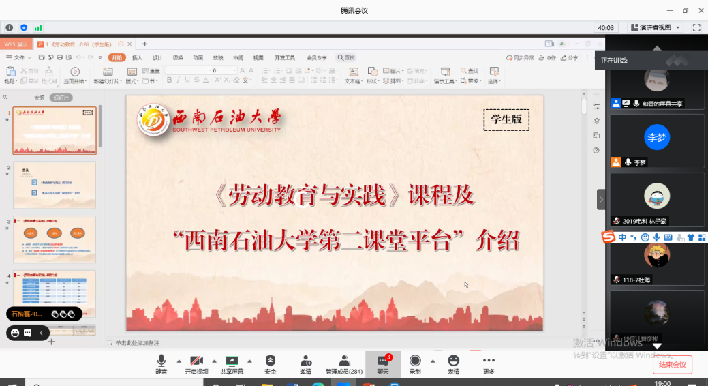
Task: Switch to the 审阅 review tab
Action: tap(238, 57)
